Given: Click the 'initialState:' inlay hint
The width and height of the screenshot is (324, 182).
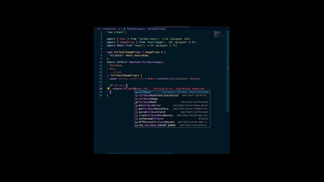Looking at the screenshot, I should 179,79.
